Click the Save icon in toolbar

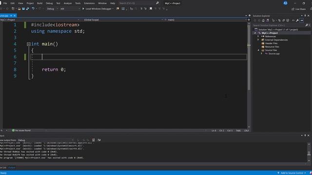coord(23,9)
